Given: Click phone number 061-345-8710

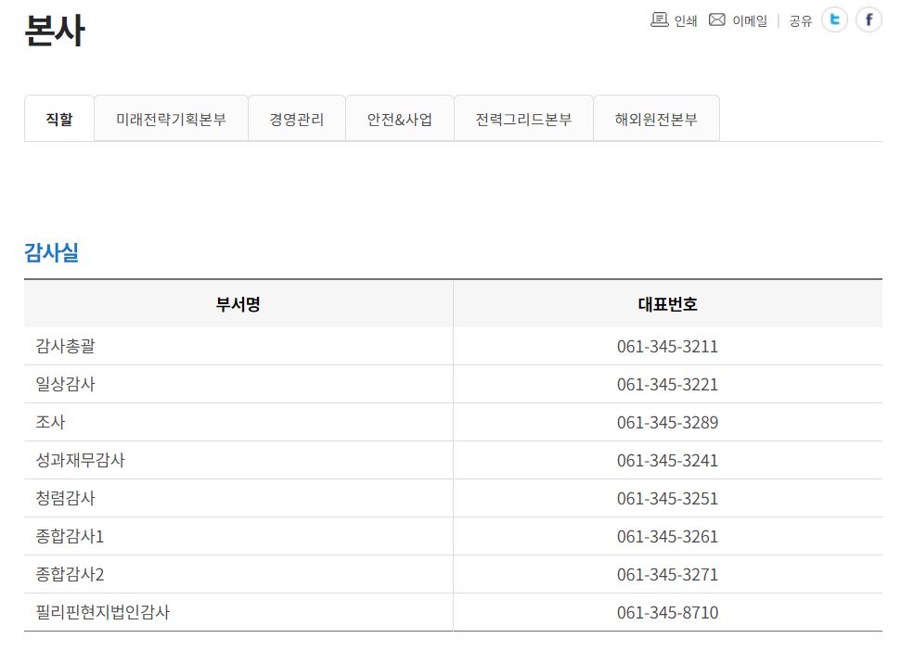Looking at the screenshot, I should point(667,612).
